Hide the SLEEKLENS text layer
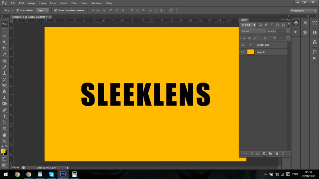Screen dimensions: 319x179 243,45
